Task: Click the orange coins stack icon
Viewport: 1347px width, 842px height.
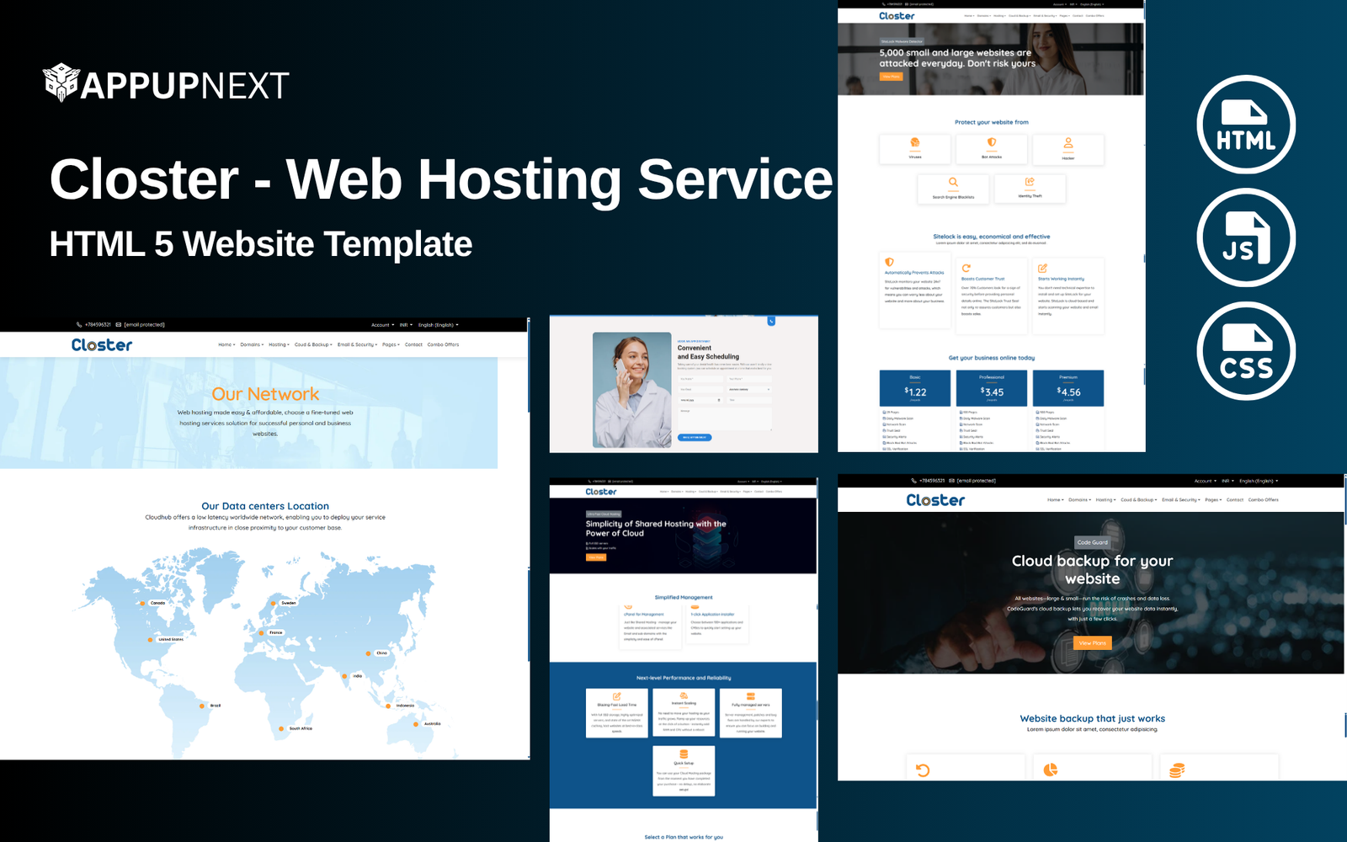Action: tap(1177, 770)
